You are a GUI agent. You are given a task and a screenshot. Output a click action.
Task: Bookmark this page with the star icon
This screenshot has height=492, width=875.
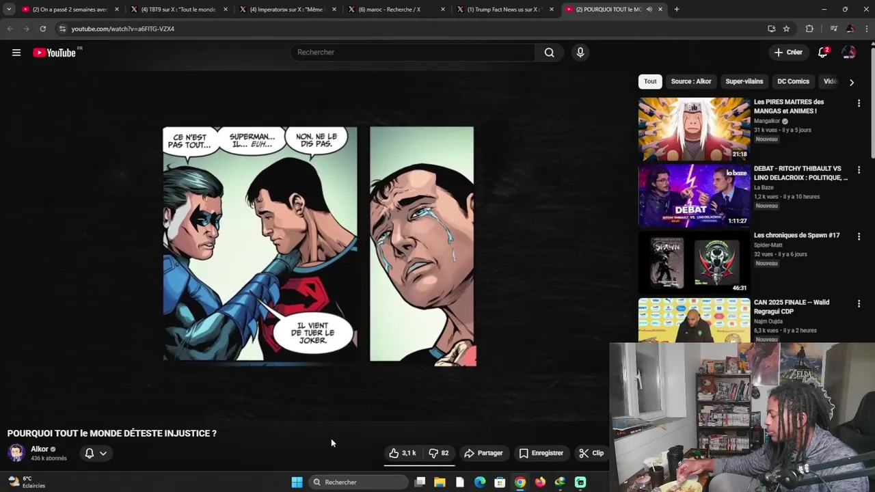[786, 29]
